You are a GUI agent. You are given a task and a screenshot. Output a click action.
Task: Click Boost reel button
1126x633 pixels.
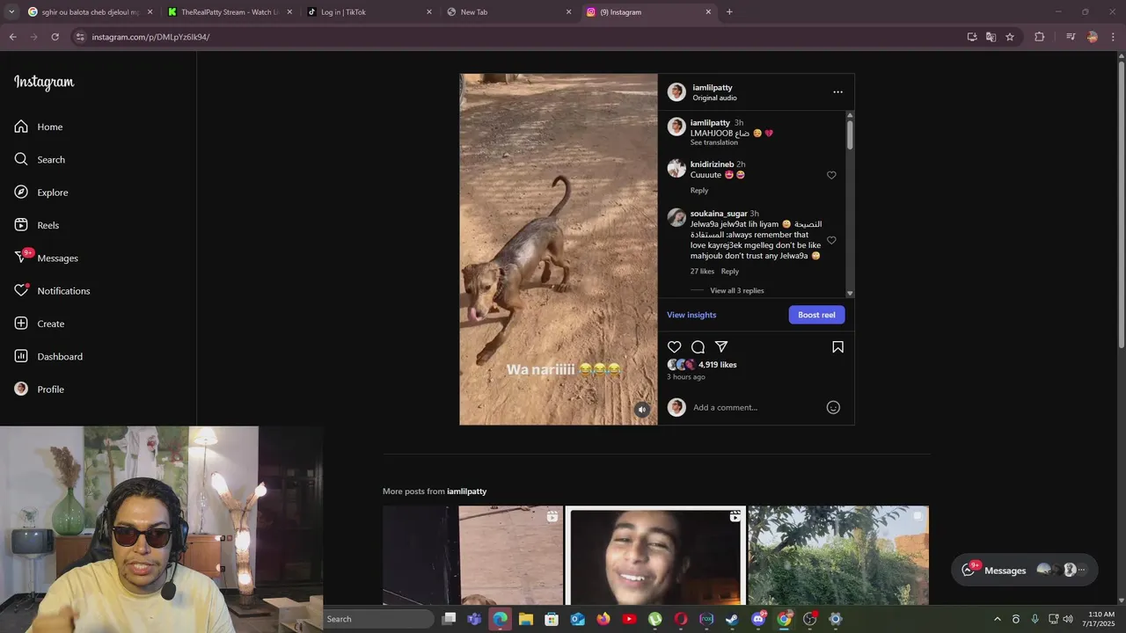click(x=816, y=315)
